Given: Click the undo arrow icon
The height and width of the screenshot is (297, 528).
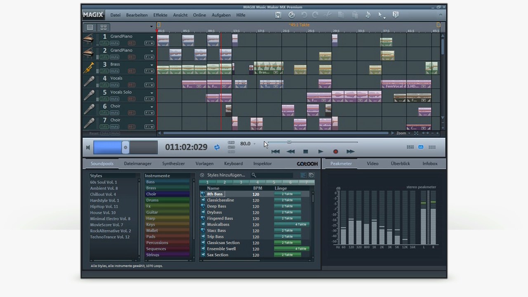Looking at the screenshot, I should click(x=304, y=15).
